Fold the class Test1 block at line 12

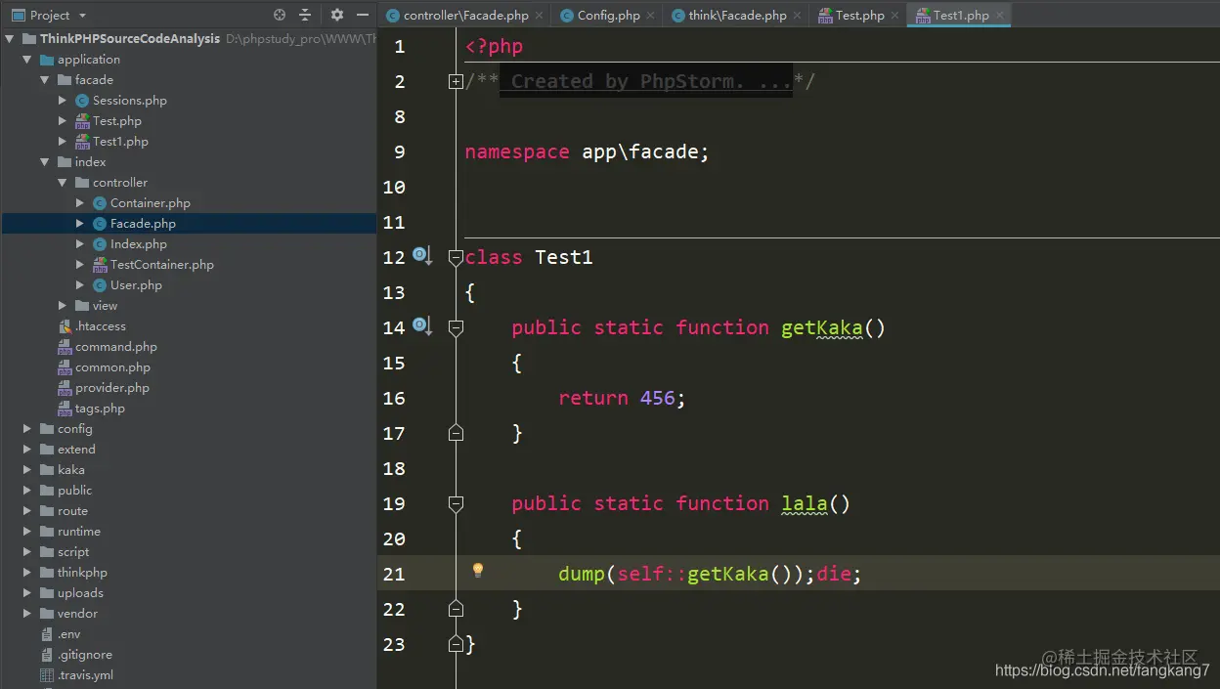456,258
